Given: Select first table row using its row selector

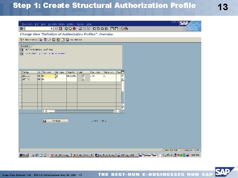Looking at the screenshot, I should tap(20, 76).
